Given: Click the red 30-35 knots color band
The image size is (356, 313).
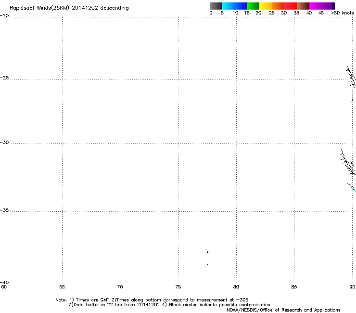Looking at the screenshot, I should [x=291, y=6].
